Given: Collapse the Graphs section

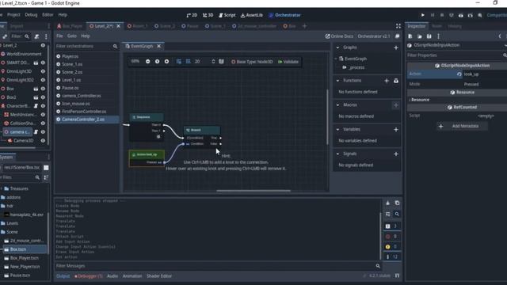Looking at the screenshot, I should (337, 47).
